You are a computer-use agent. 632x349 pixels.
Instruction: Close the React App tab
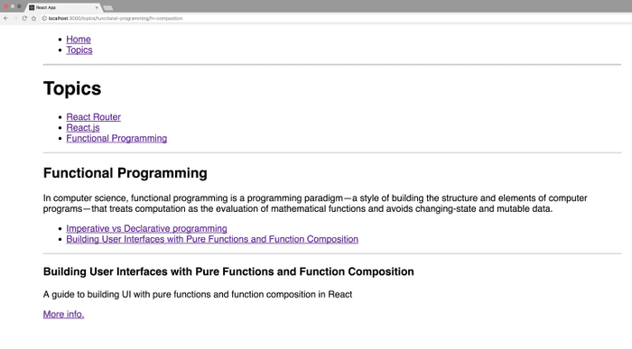[x=97, y=7]
